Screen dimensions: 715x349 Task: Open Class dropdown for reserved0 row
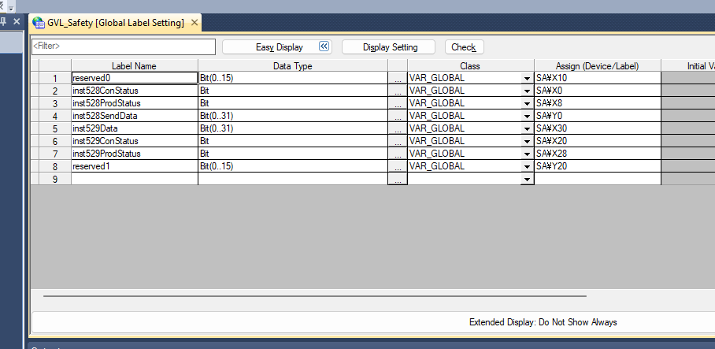pyautogui.click(x=528, y=78)
